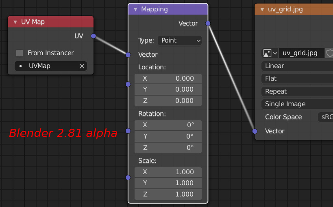
Task: Click the Mapping Vector input socket
Action: coord(128,55)
